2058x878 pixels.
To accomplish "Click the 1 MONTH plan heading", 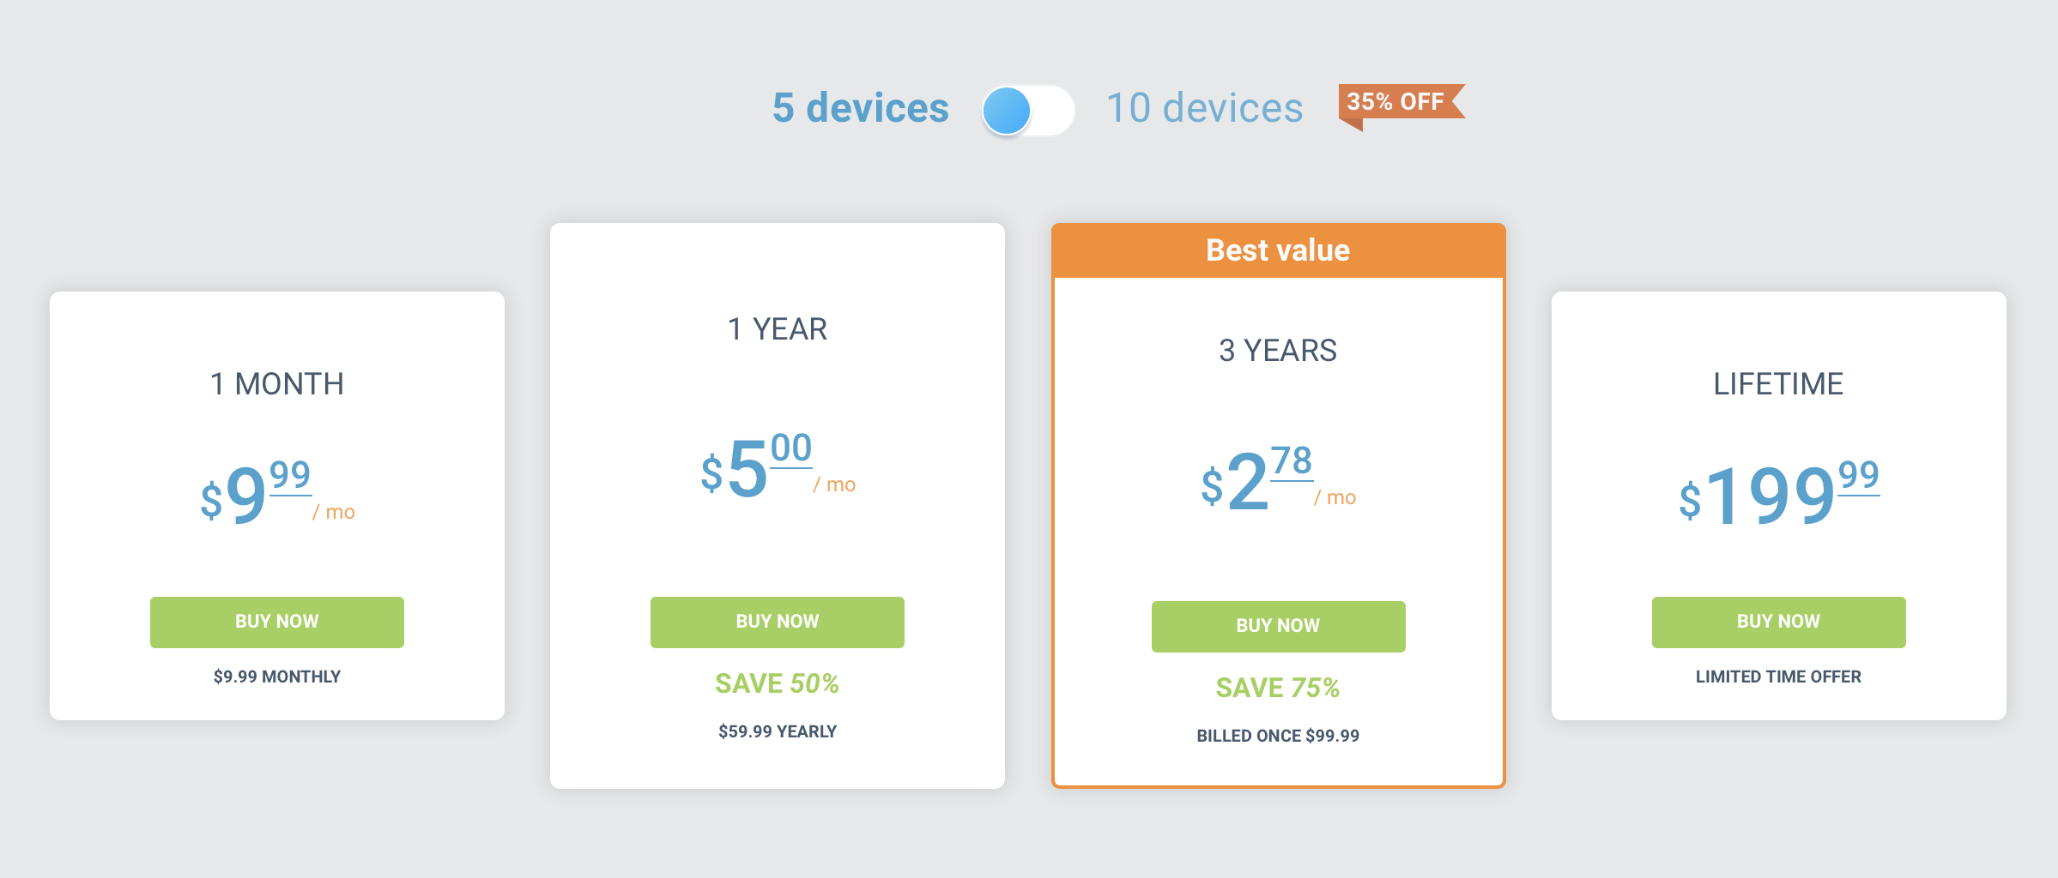I will (276, 384).
